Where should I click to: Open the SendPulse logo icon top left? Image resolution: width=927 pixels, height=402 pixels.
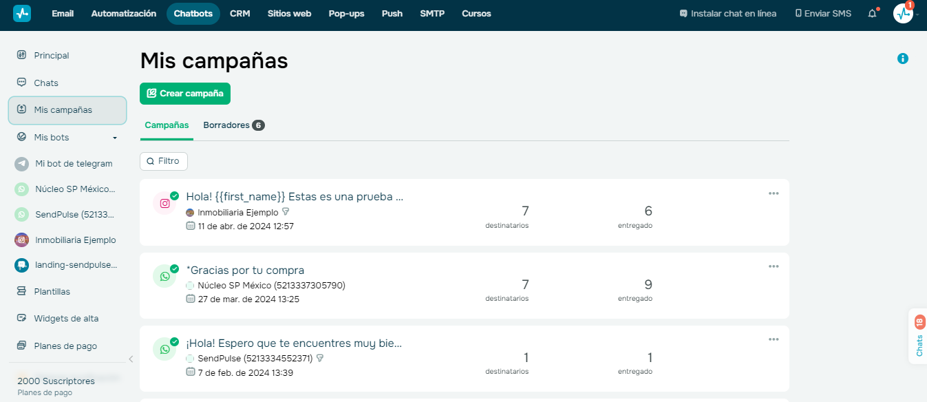21,13
